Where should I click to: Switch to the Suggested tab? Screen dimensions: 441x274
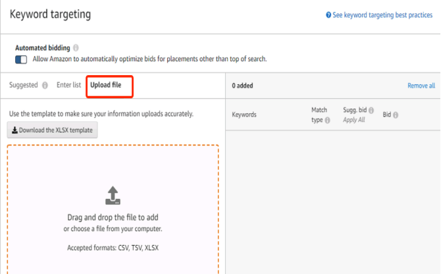(x=23, y=85)
